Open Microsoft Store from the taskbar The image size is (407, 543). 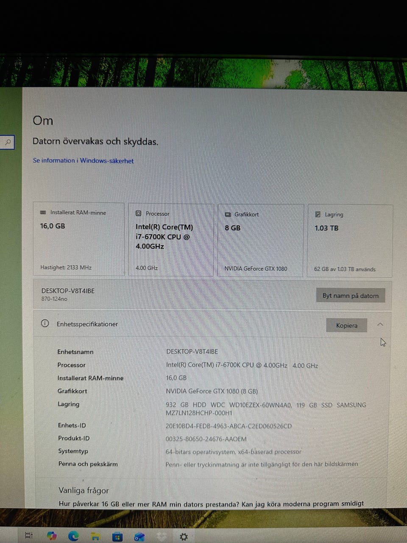pyautogui.click(x=117, y=537)
